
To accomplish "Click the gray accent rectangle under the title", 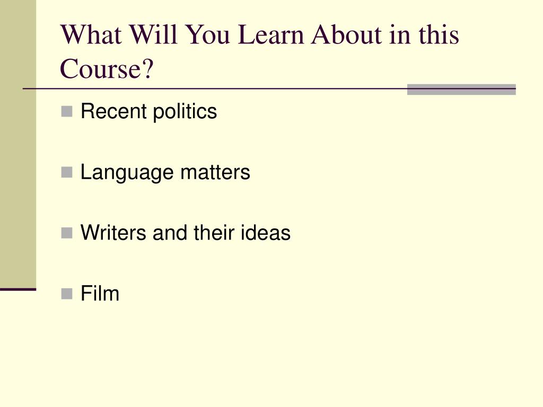I will pos(461,89).
